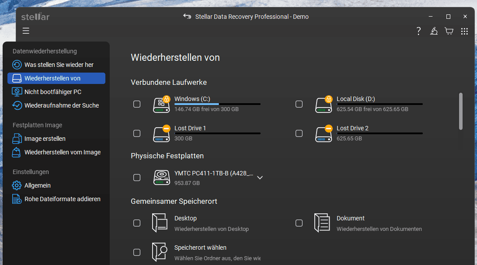Click the Allgemein gear icon
Screen dimensions: 477x265
point(17,185)
